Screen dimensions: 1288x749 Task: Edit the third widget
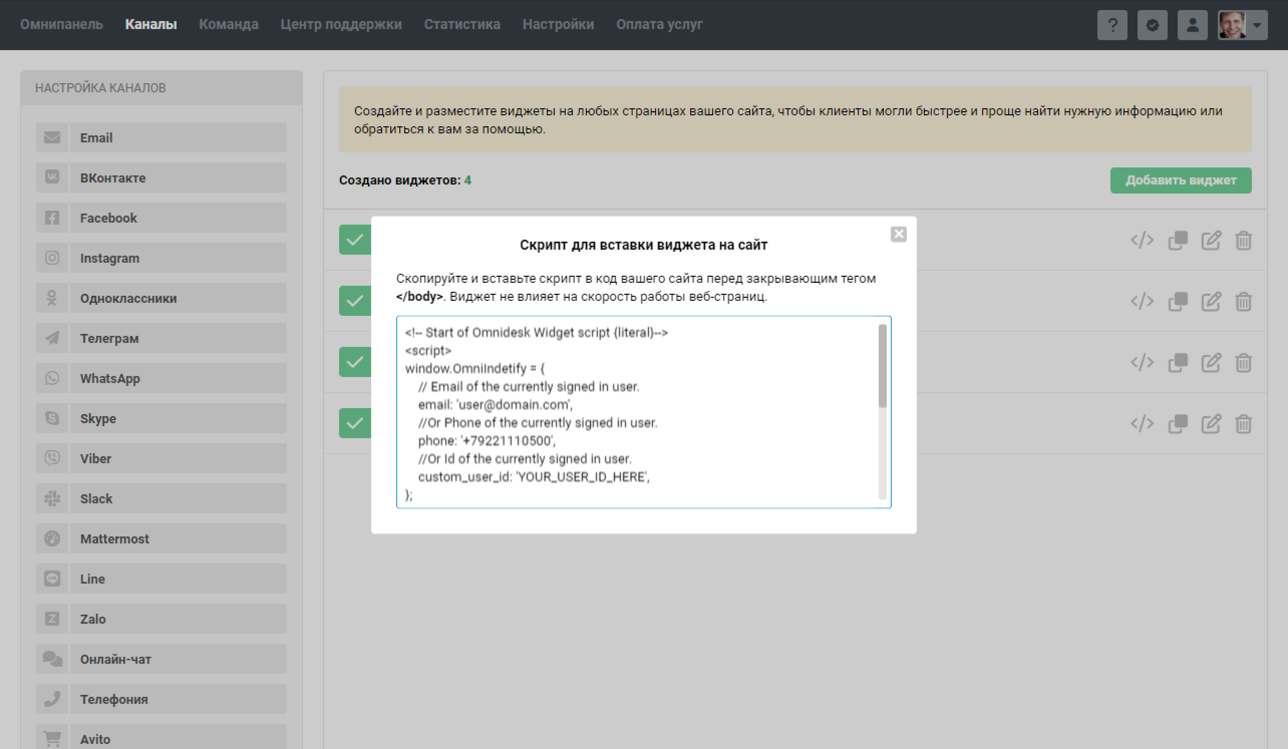point(1211,362)
